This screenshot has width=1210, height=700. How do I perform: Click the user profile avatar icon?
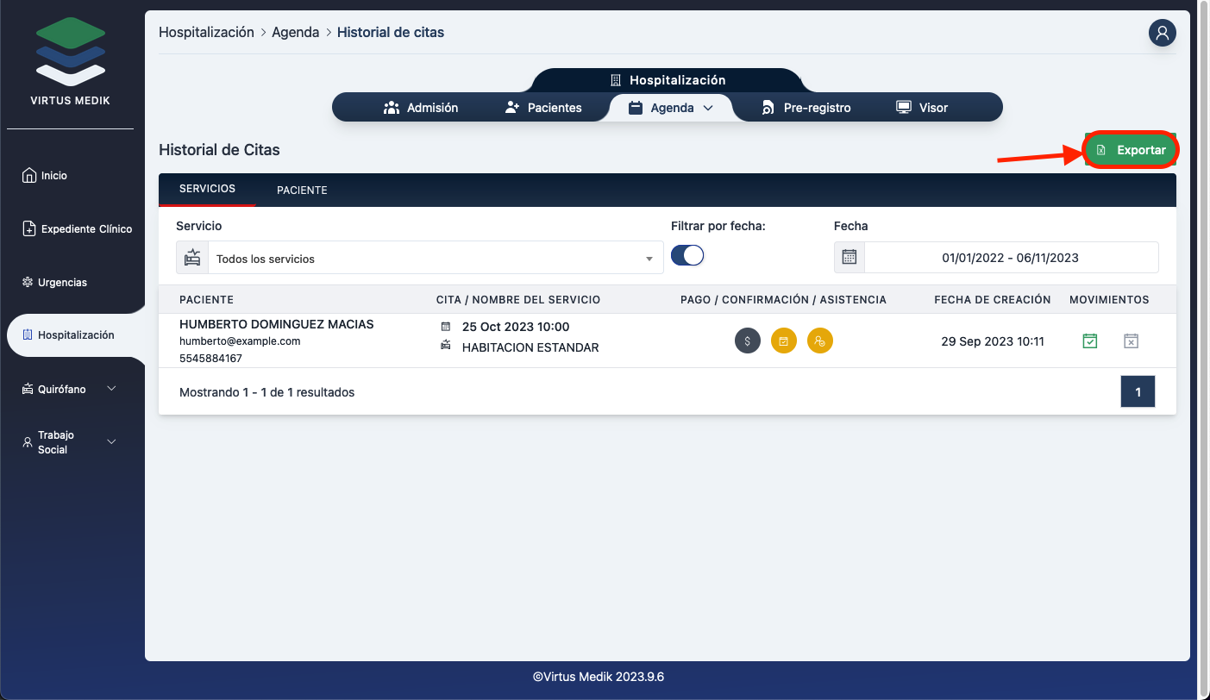pyautogui.click(x=1162, y=33)
